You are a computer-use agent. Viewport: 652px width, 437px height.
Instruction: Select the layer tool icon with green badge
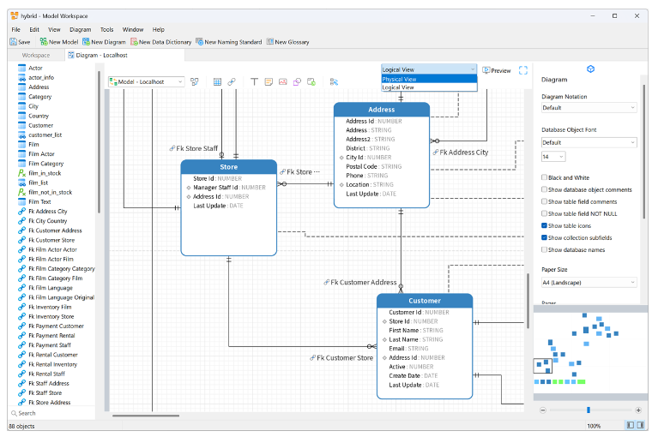tap(311, 82)
